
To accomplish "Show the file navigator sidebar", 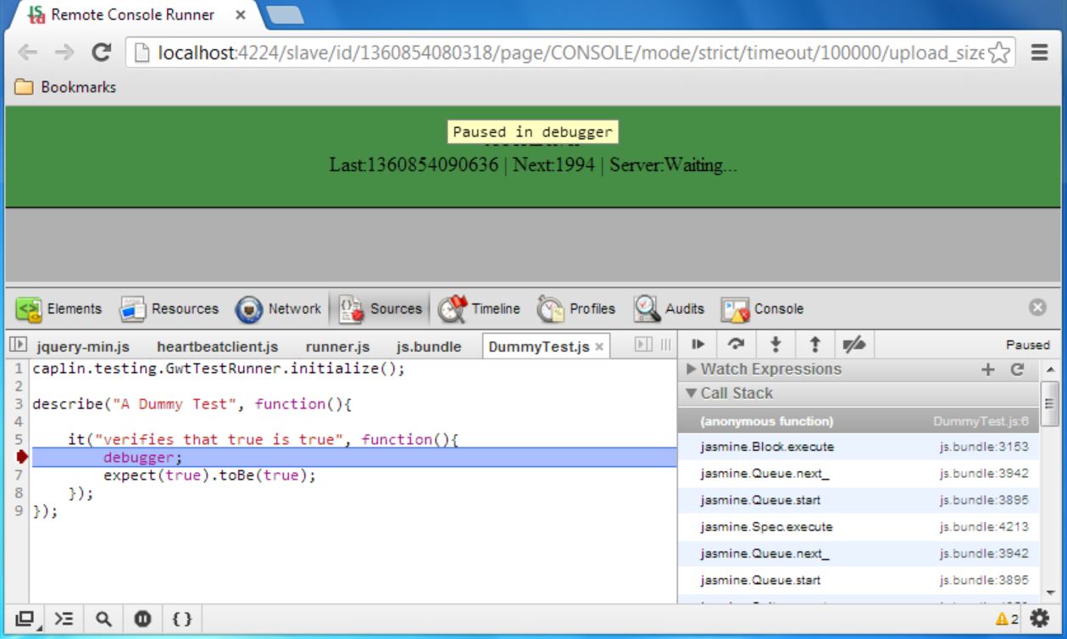I will [x=17, y=345].
